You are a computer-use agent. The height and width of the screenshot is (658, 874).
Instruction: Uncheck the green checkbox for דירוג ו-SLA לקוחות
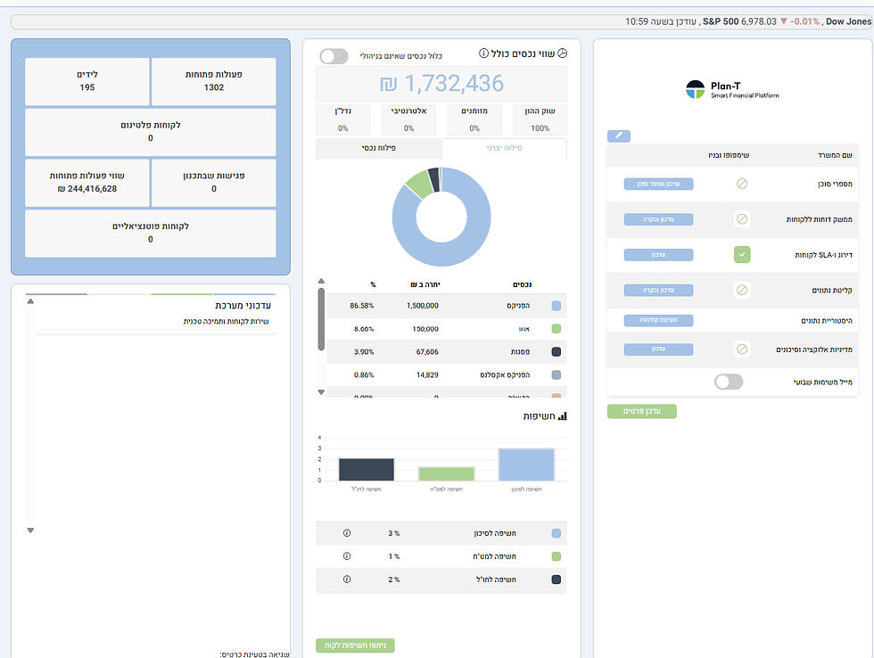[742, 255]
